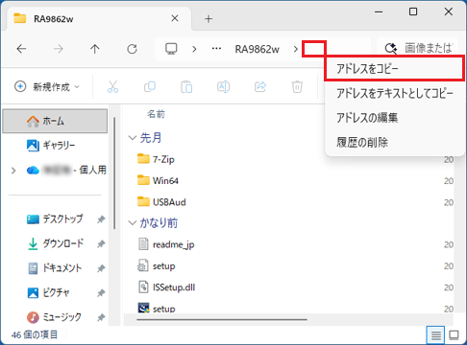This screenshot has width=467, height=345.
Task: Switch to large thumbnails view layout
Action: [x=454, y=335]
